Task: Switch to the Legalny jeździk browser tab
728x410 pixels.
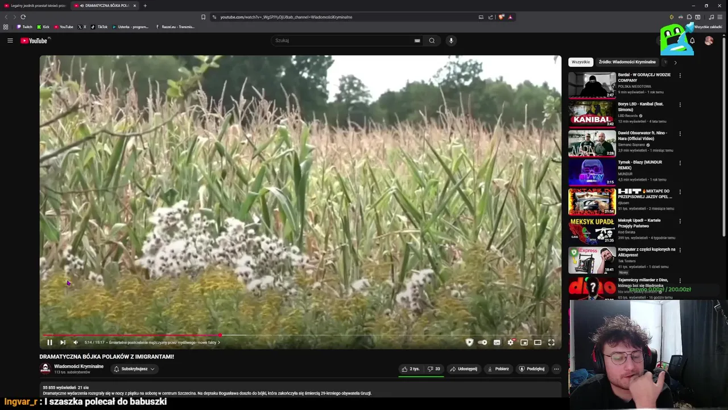Action: pyautogui.click(x=35, y=6)
